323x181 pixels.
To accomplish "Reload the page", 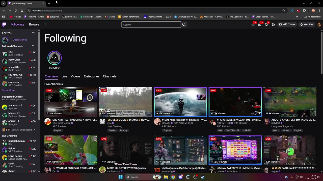I will [16, 11].
